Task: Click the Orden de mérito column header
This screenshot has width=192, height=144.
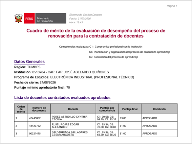Action: coord(21,109)
